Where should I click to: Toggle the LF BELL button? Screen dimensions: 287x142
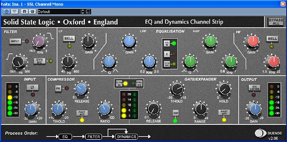pyautogui.click(x=69, y=39)
